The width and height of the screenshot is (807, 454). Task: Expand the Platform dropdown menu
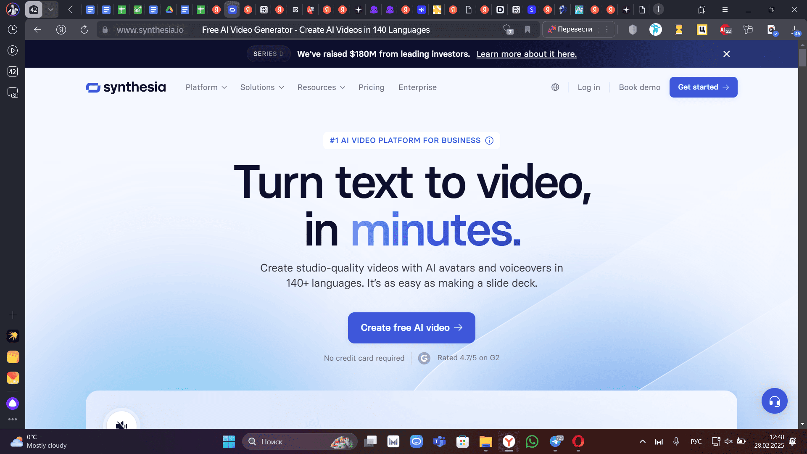[206, 87]
